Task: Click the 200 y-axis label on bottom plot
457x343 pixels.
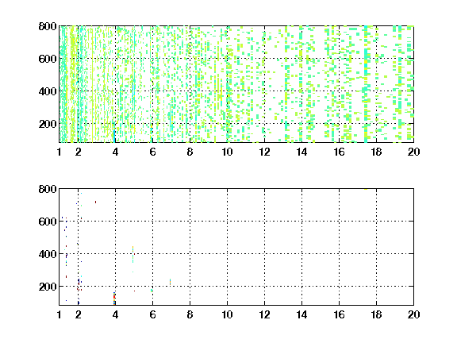Action: click(x=48, y=287)
